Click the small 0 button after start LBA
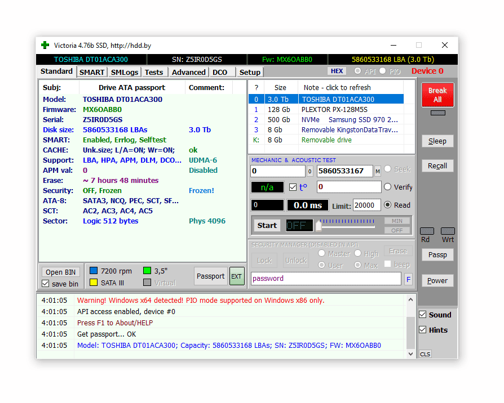Screen dimensions: 504x403 [x=310, y=172]
